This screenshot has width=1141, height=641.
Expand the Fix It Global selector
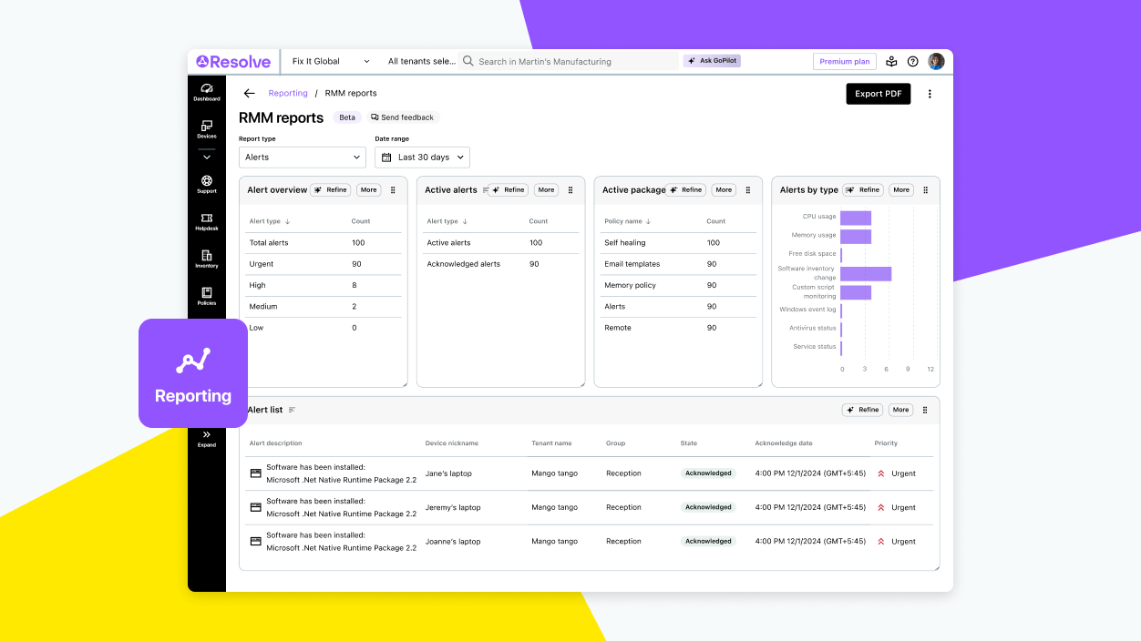pos(330,61)
